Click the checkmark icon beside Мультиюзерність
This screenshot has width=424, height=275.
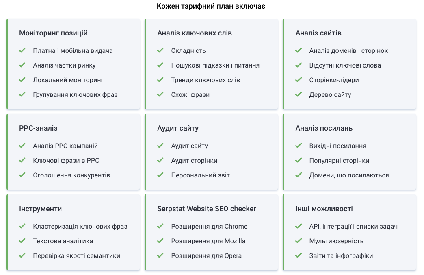pos(299,241)
